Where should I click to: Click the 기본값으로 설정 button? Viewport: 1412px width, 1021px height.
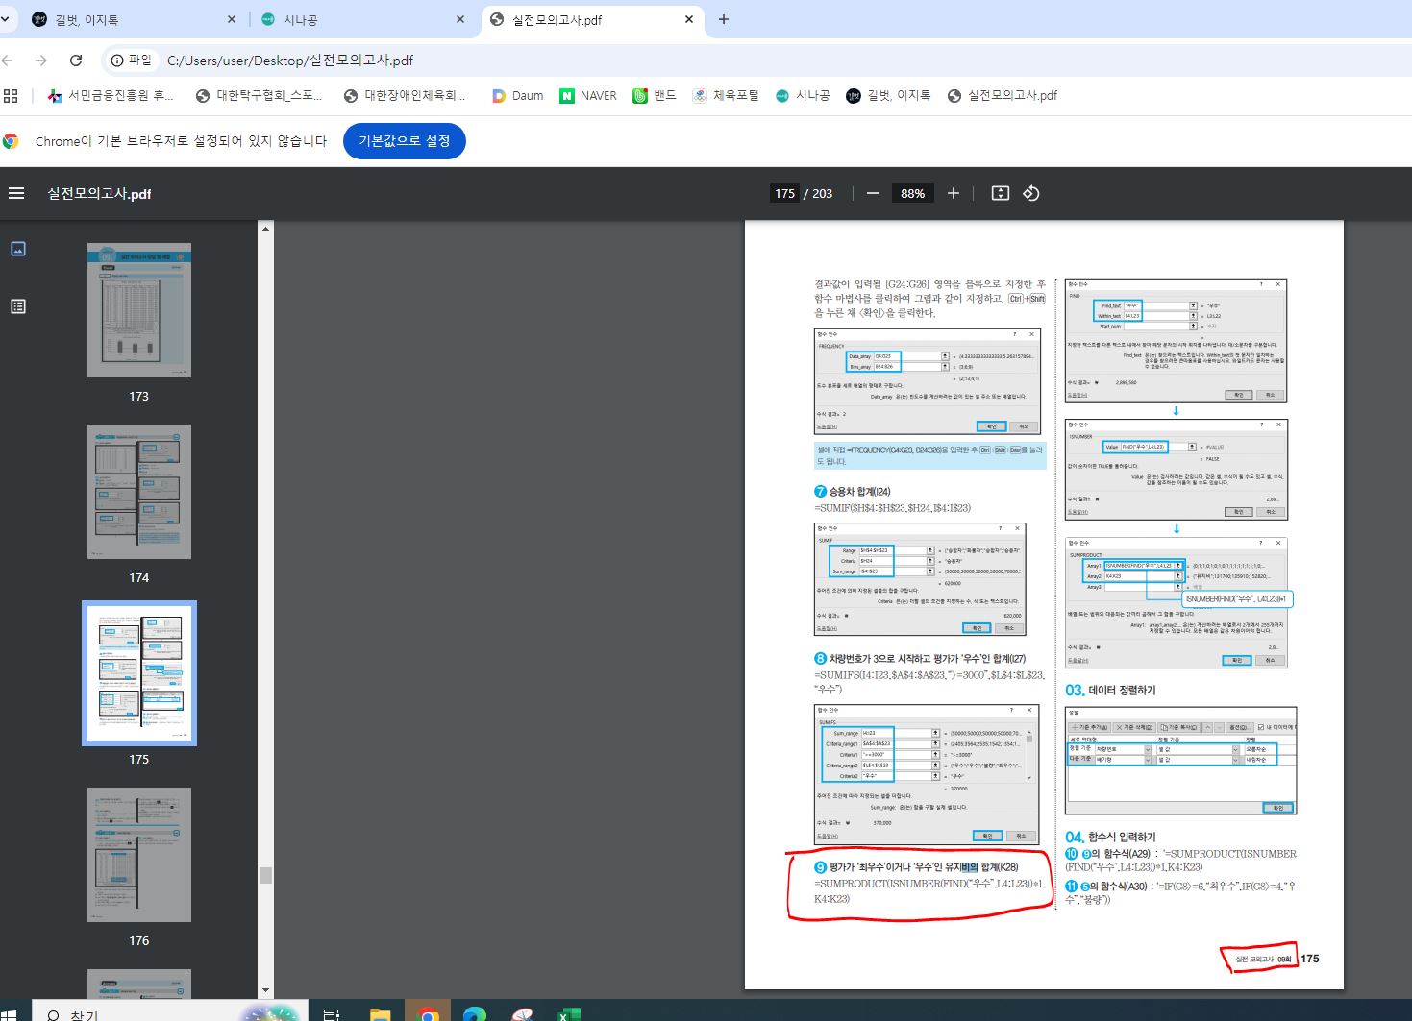[x=404, y=141]
